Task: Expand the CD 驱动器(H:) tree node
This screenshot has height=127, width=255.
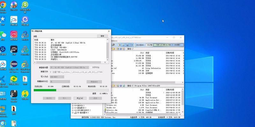Action: click(x=73, y=113)
